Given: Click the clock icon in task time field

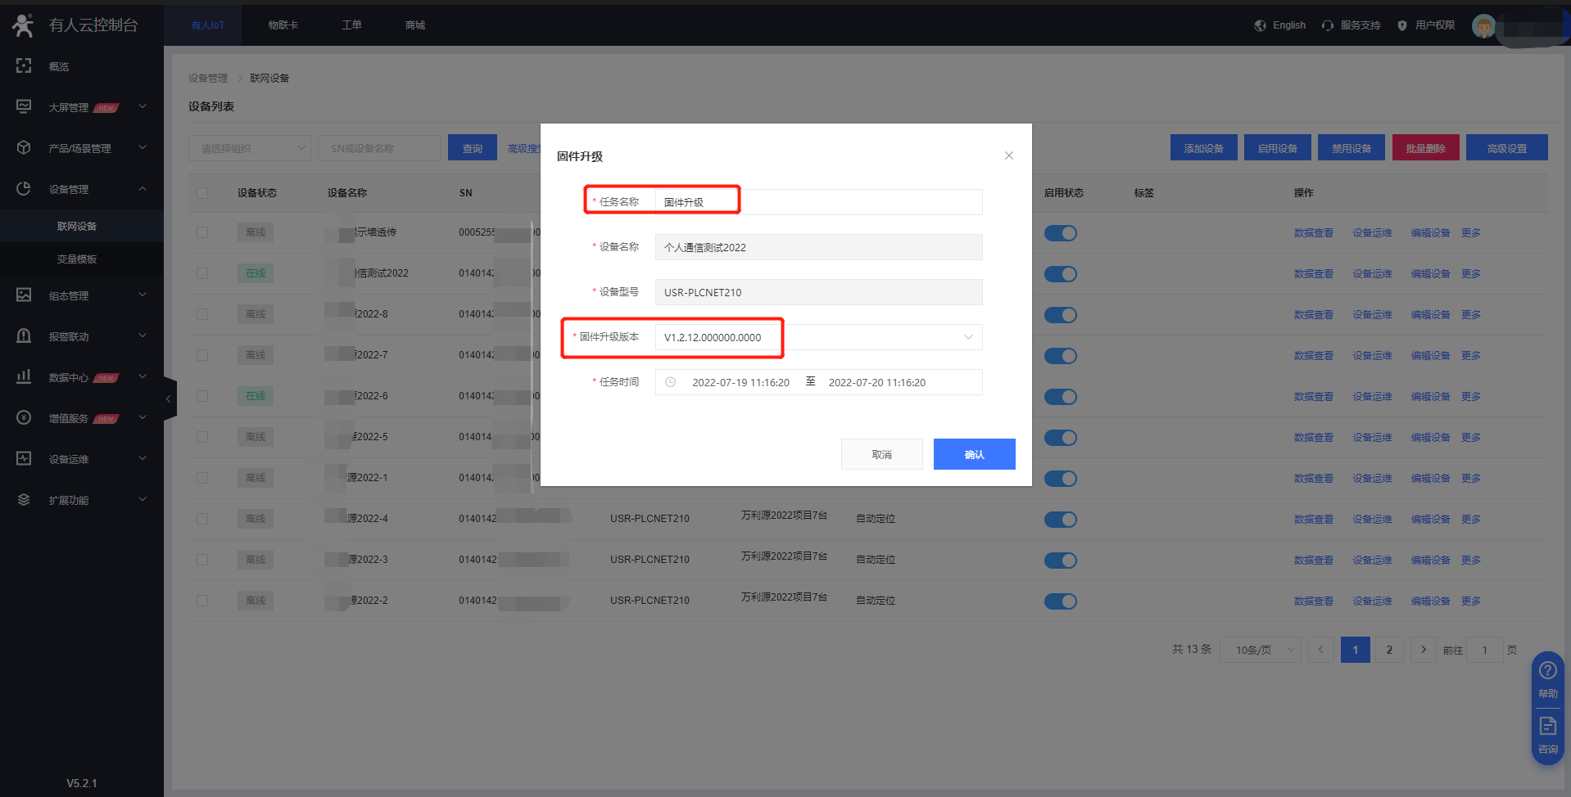Looking at the screenshot, I should pyautogui.click(x=670, y=382).
